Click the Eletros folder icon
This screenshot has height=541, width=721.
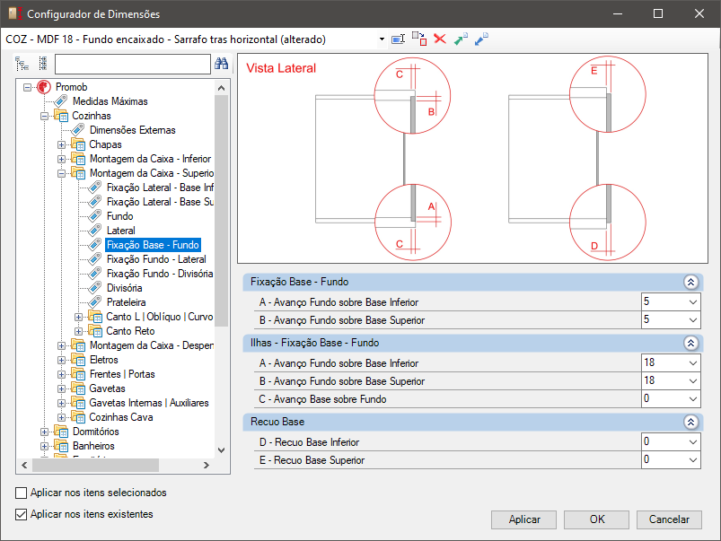pos(78,360)
